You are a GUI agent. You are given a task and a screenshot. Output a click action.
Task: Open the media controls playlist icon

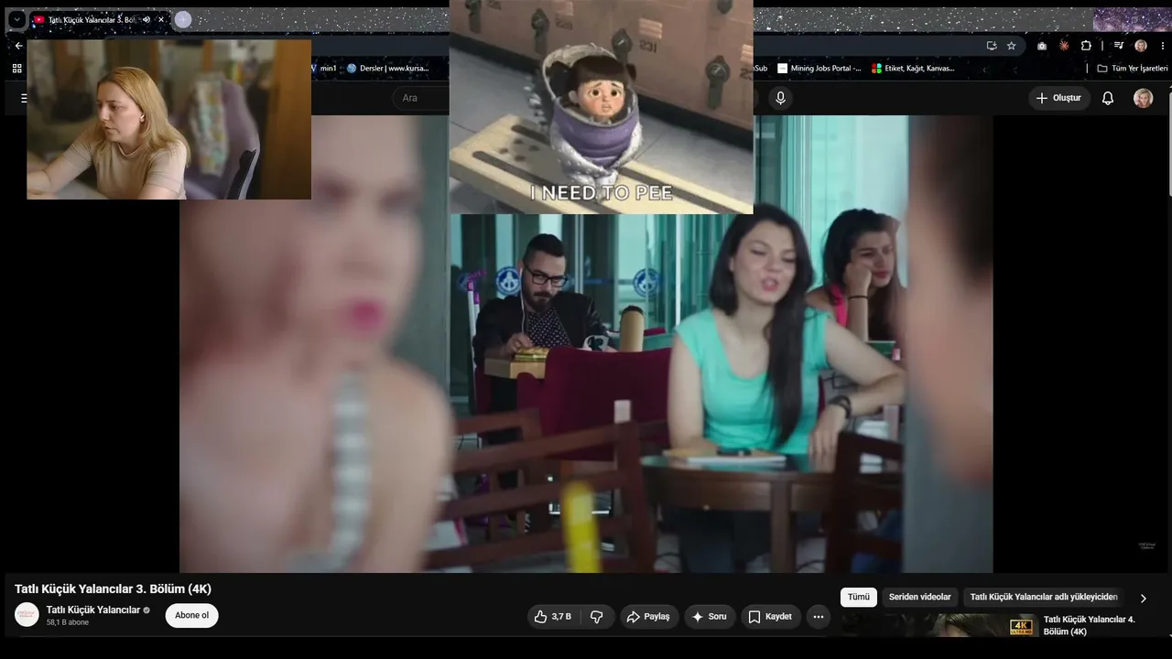[1118, 46]
